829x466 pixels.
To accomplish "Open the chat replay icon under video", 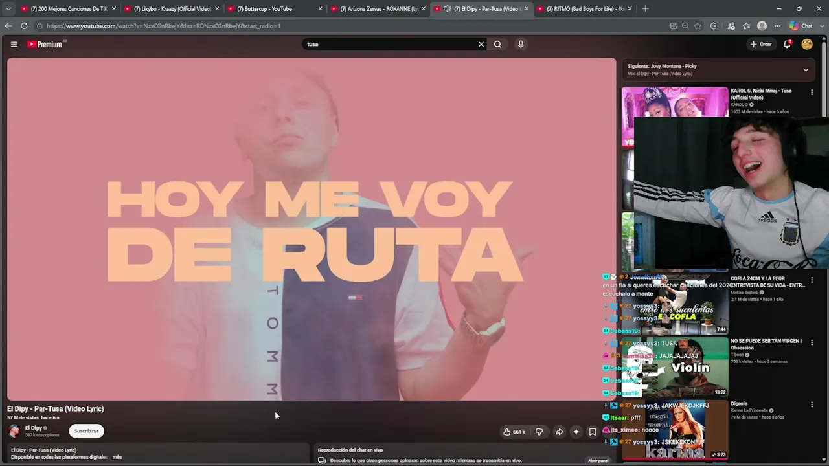I will tap(322, 460).
